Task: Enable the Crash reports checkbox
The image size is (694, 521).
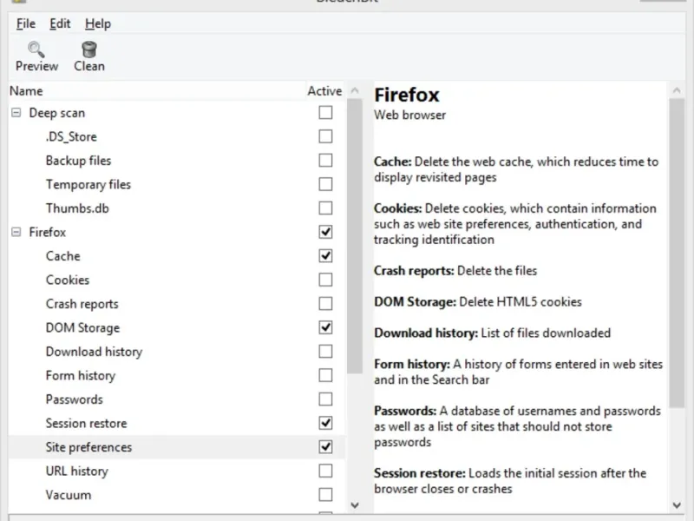Action: pos(325,303)
